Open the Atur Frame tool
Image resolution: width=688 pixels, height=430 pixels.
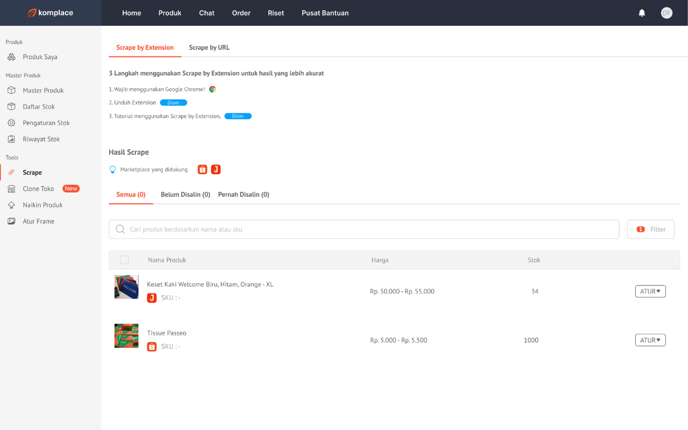39,221
